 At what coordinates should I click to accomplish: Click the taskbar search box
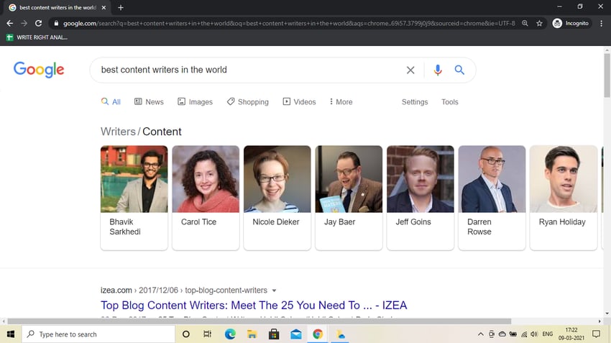(x=99, y=334)
